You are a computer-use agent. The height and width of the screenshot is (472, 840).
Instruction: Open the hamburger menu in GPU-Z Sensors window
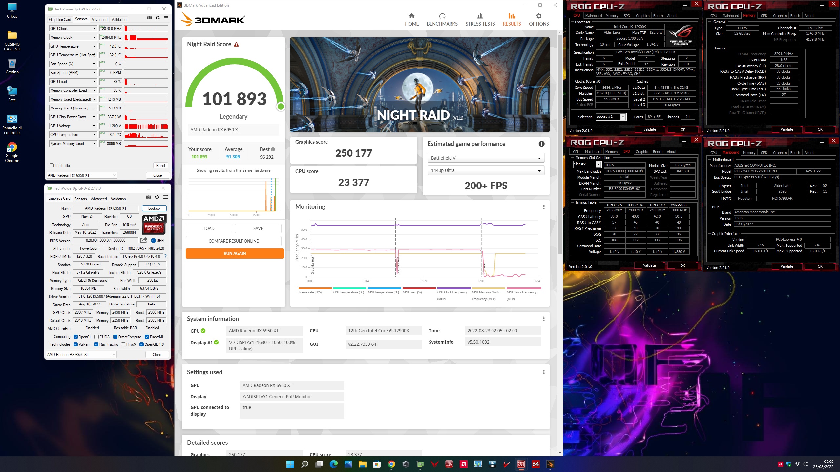(166, 18)
